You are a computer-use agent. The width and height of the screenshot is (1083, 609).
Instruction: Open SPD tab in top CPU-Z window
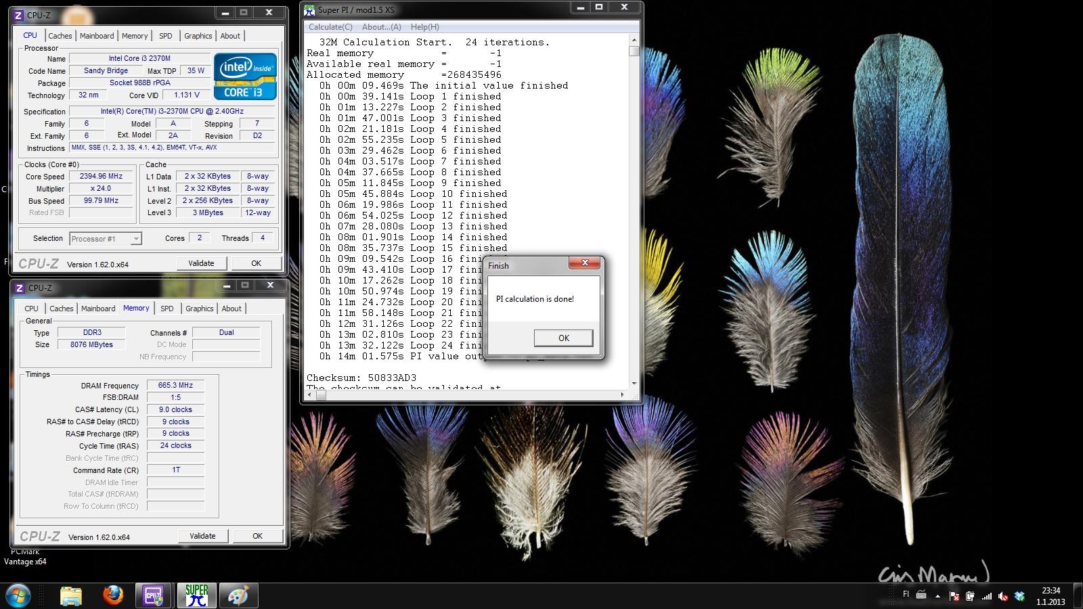coord(166,36)
